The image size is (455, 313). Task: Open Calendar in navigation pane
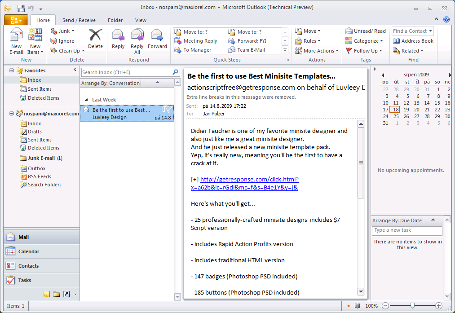click(28, 251)
